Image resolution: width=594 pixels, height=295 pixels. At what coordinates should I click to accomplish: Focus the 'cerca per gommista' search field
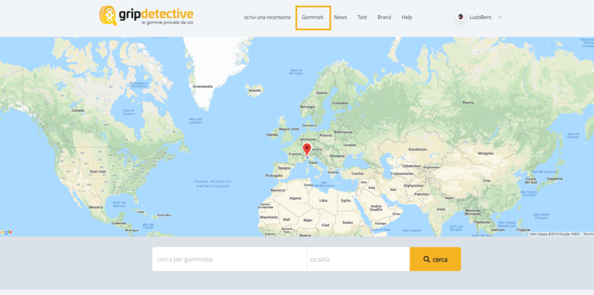click(x=229, y=259)
